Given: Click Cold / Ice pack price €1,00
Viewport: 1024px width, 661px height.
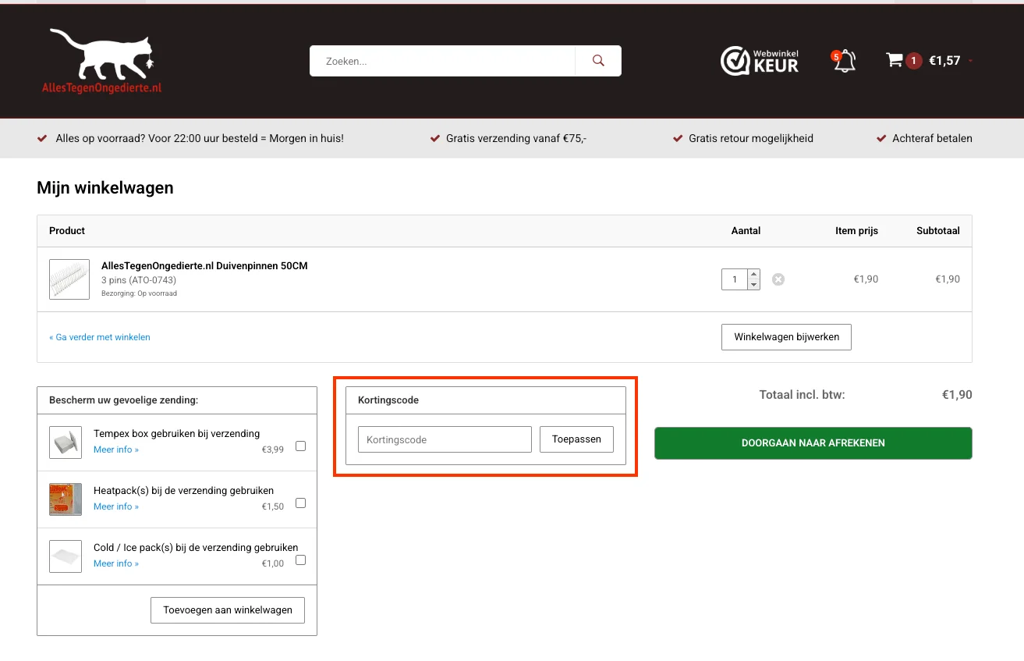Looking at the screenshot, I should pos(273,563).
